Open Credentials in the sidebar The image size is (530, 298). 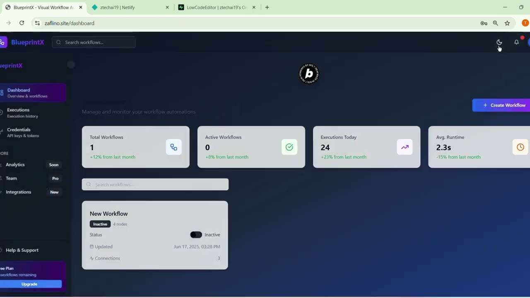(33, 132)
